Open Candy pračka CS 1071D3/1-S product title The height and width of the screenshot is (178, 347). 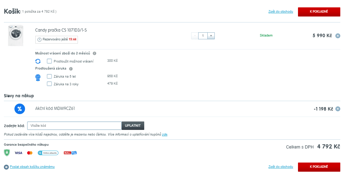[x=61, y=30]
